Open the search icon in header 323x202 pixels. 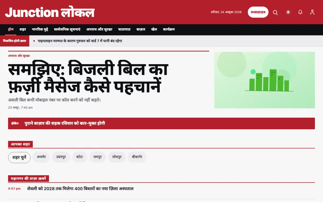275,12
